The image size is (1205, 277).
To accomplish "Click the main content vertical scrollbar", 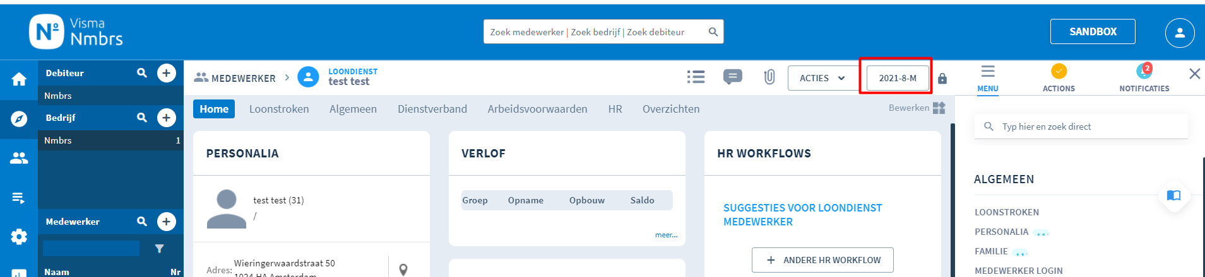I will pyautogui.click(x=953, y=200).
